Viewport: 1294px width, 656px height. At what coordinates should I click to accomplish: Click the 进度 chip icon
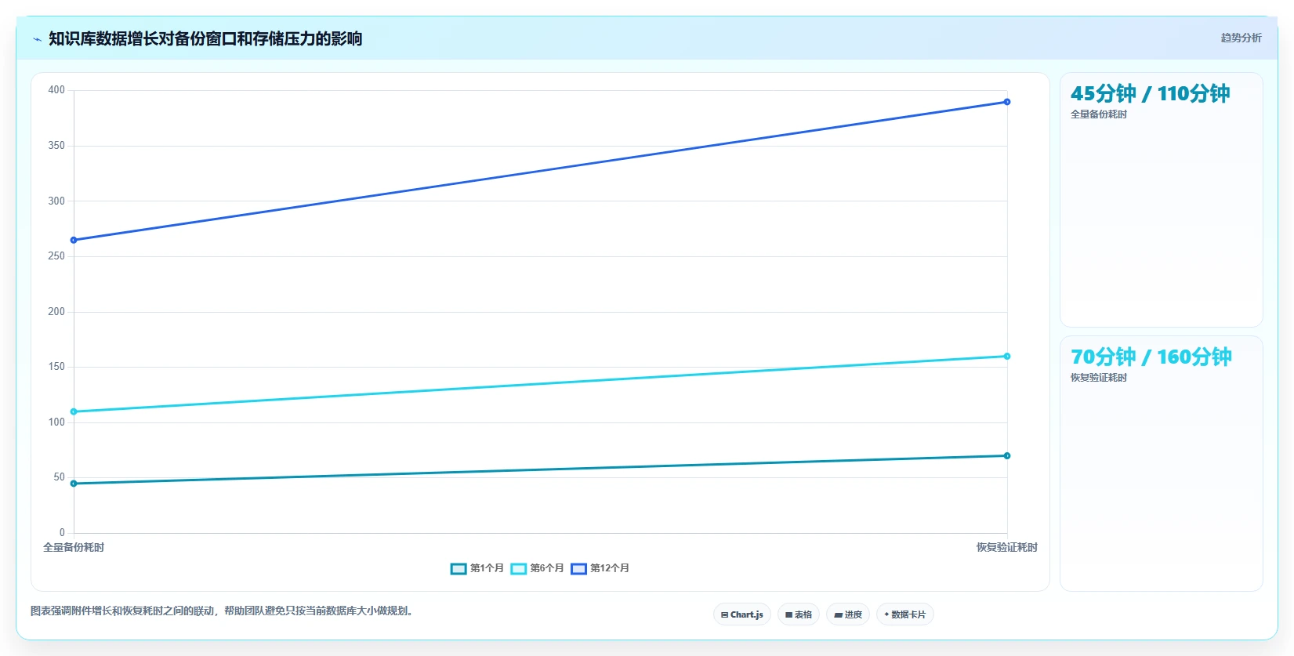[838, 615]
